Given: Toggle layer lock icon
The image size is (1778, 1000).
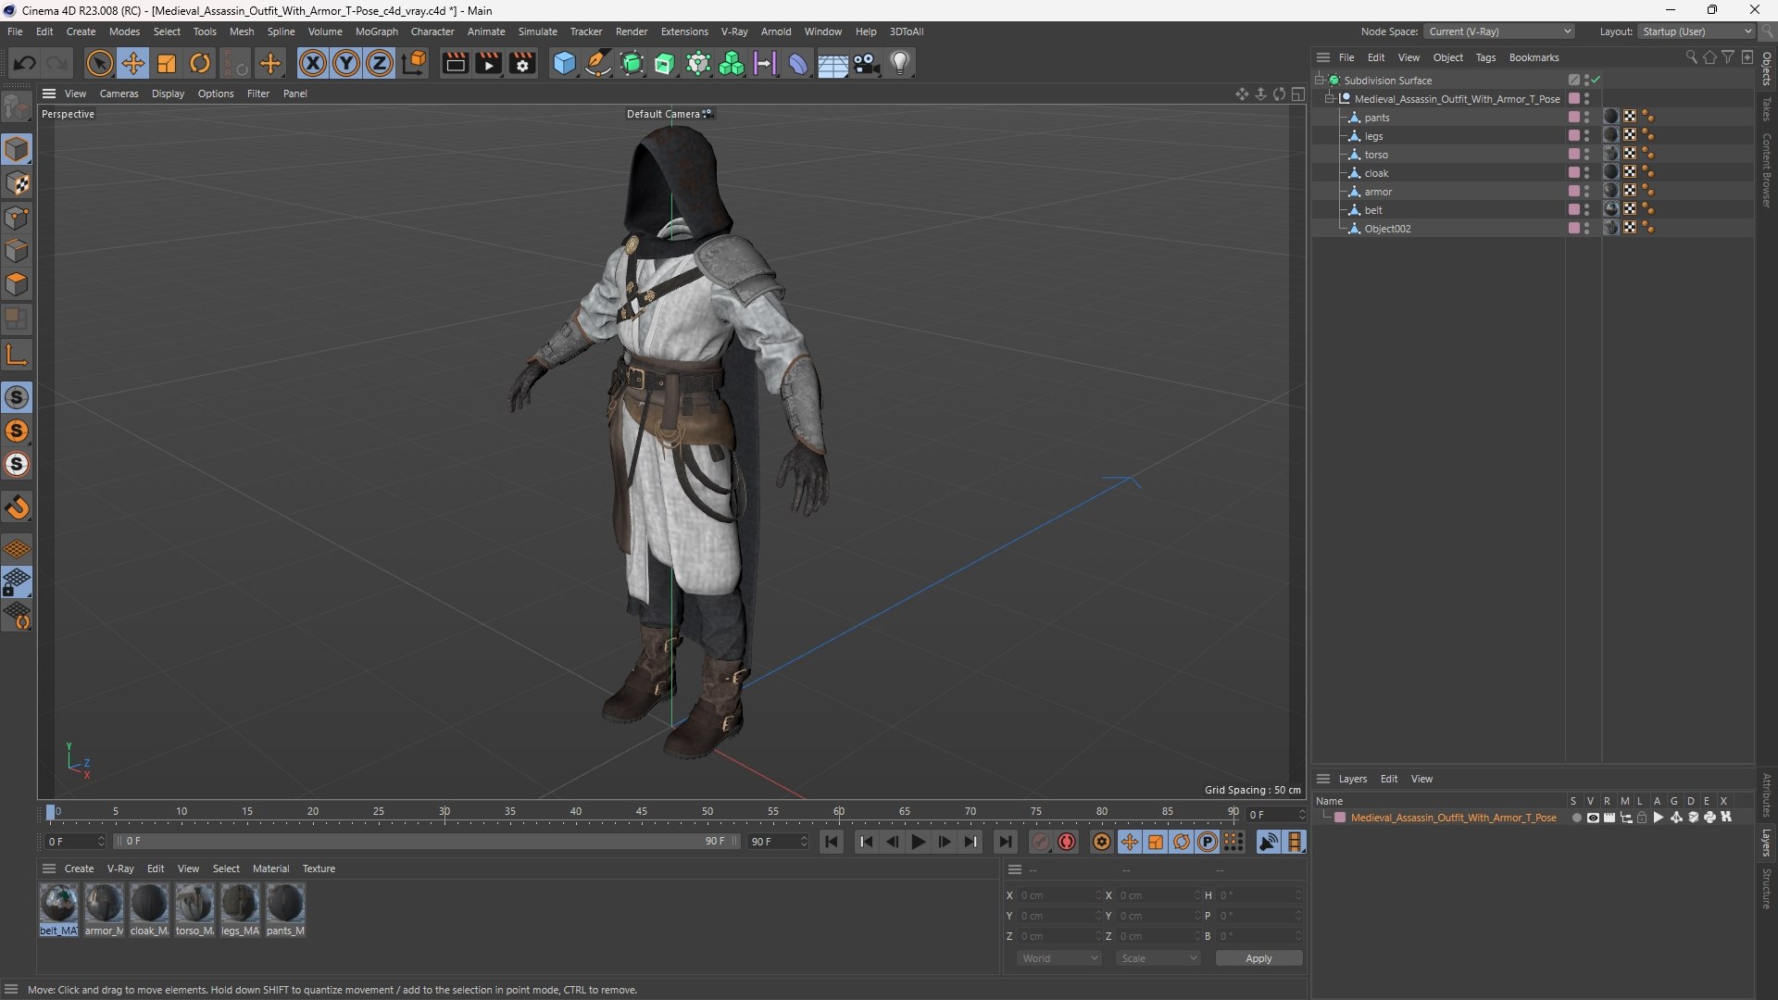Looking at the screenshot, I should point(1642,818).
